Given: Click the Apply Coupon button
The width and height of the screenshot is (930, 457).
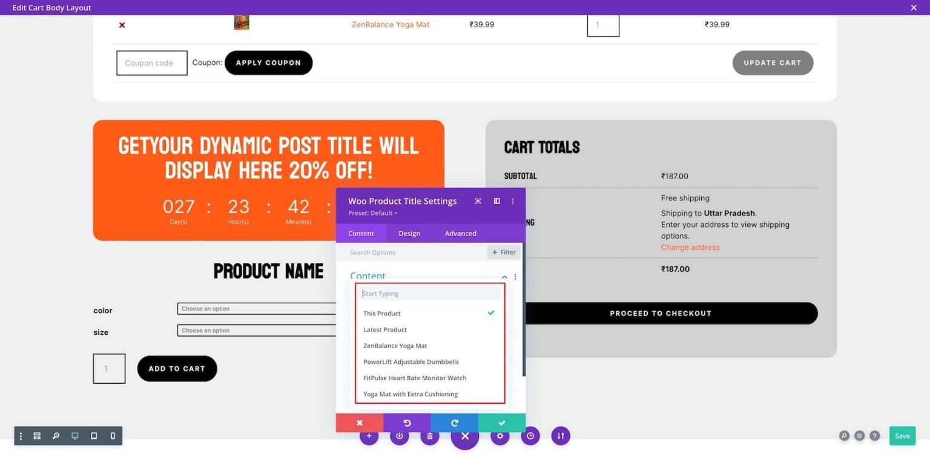Looking at the screenshot, I should pos(268,62).
